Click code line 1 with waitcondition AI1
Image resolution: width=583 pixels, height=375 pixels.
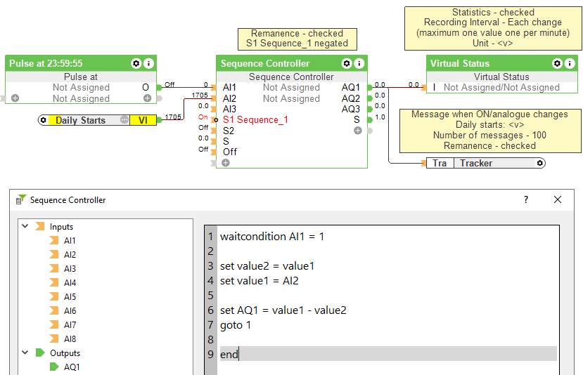(272, 237)
